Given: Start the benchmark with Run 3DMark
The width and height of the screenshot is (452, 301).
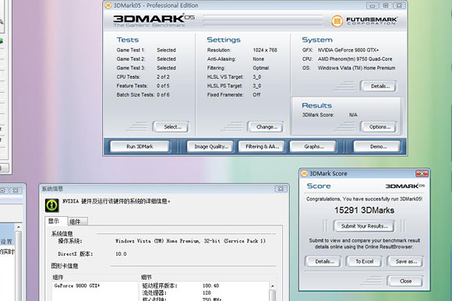Looking at the screenshot, I should pos(139,147).
